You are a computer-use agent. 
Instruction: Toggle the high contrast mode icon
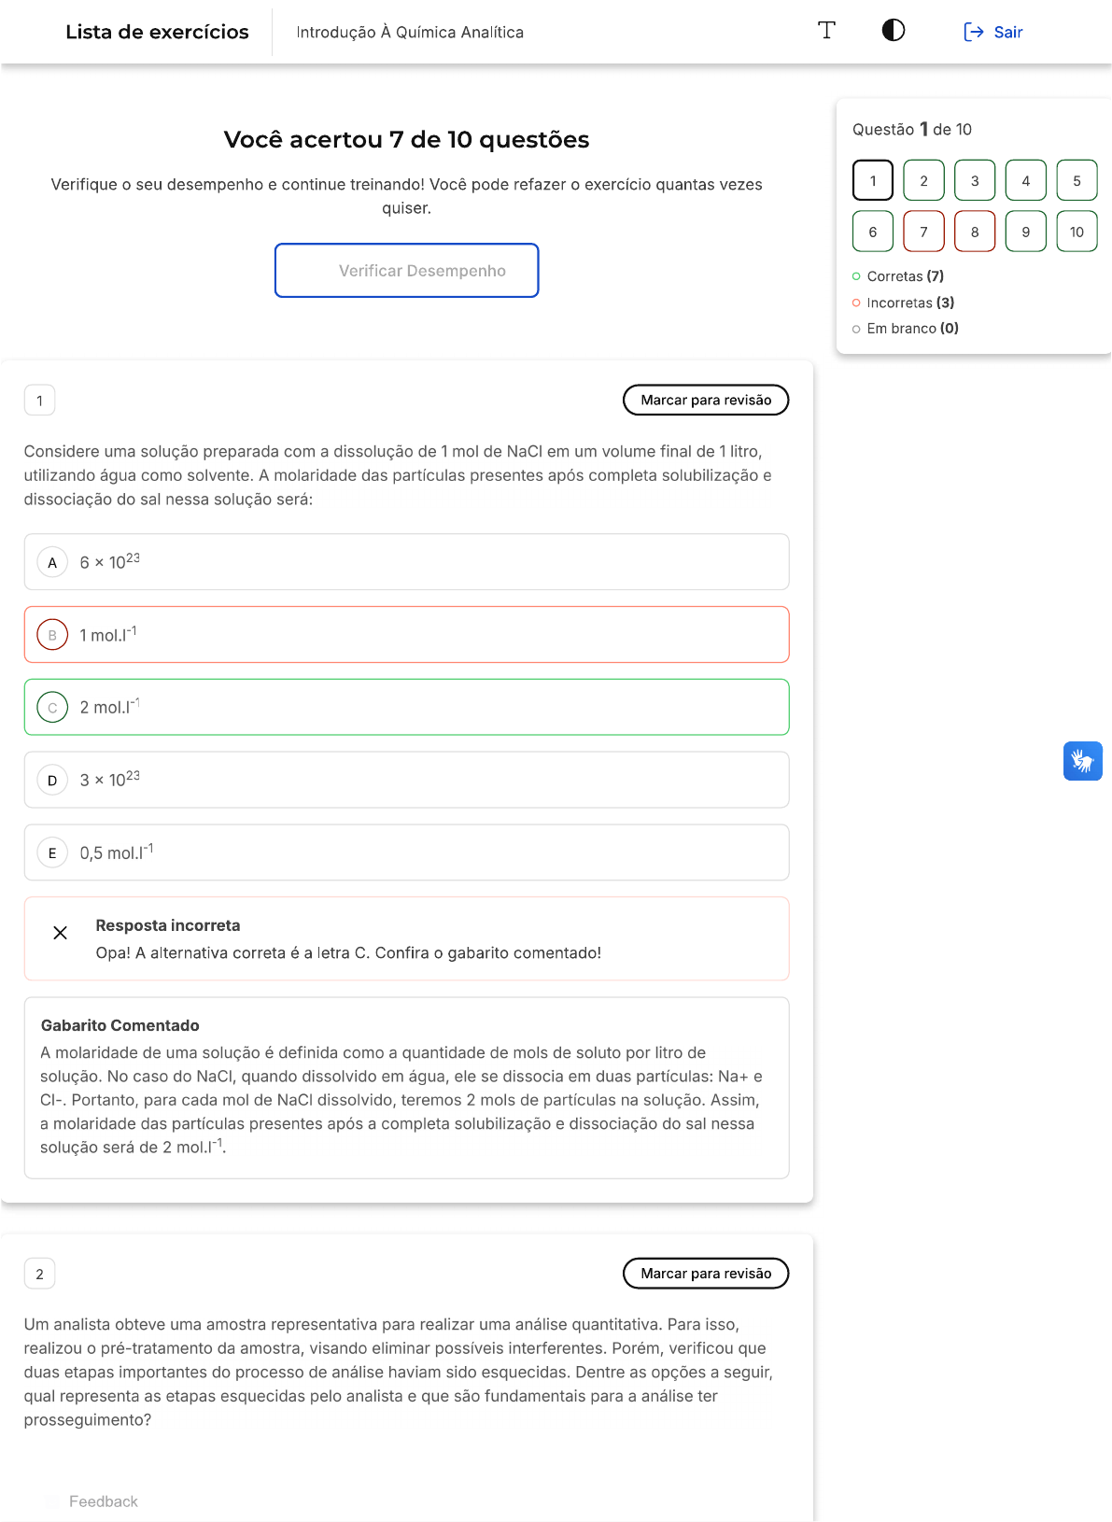click(894, 31)
